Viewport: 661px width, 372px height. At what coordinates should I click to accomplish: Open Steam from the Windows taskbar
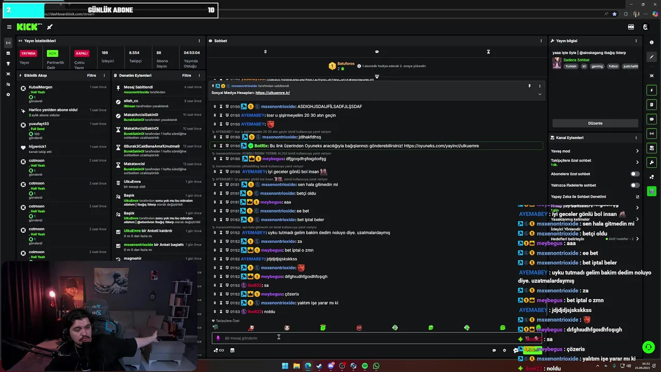click(x=319, y=366)
